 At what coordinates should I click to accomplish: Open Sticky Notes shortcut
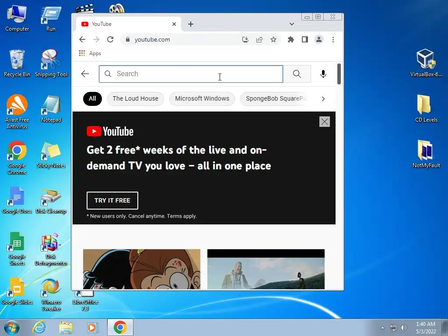51,155
